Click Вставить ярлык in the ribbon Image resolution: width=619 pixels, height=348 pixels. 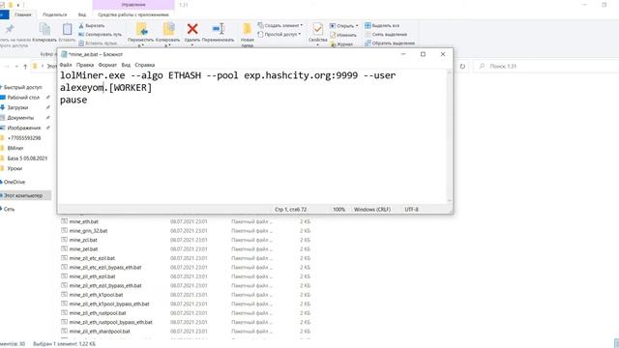point(98,43)
